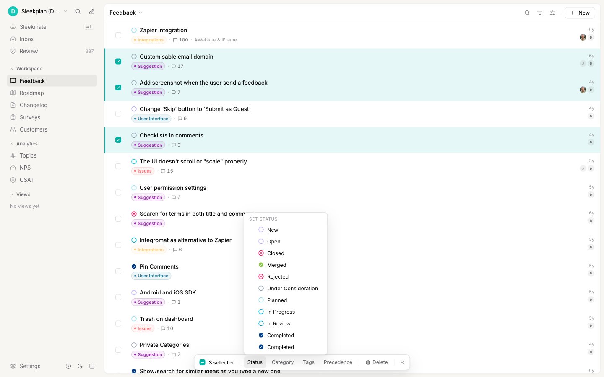Set status to In Review
This screenshot has height=377, width=604.
pyautogui.click(x=286, y=323)
